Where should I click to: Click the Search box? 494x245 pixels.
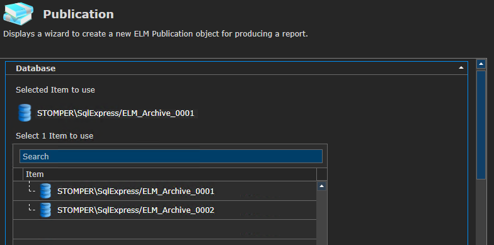tap(171, 156)
